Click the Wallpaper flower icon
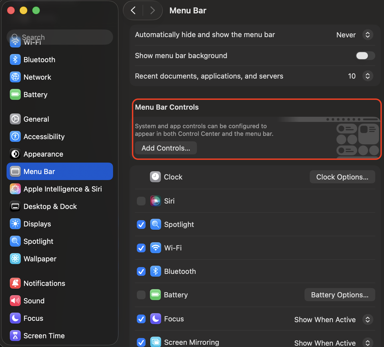This screenshot has width=384, height=347. (15, 259)
